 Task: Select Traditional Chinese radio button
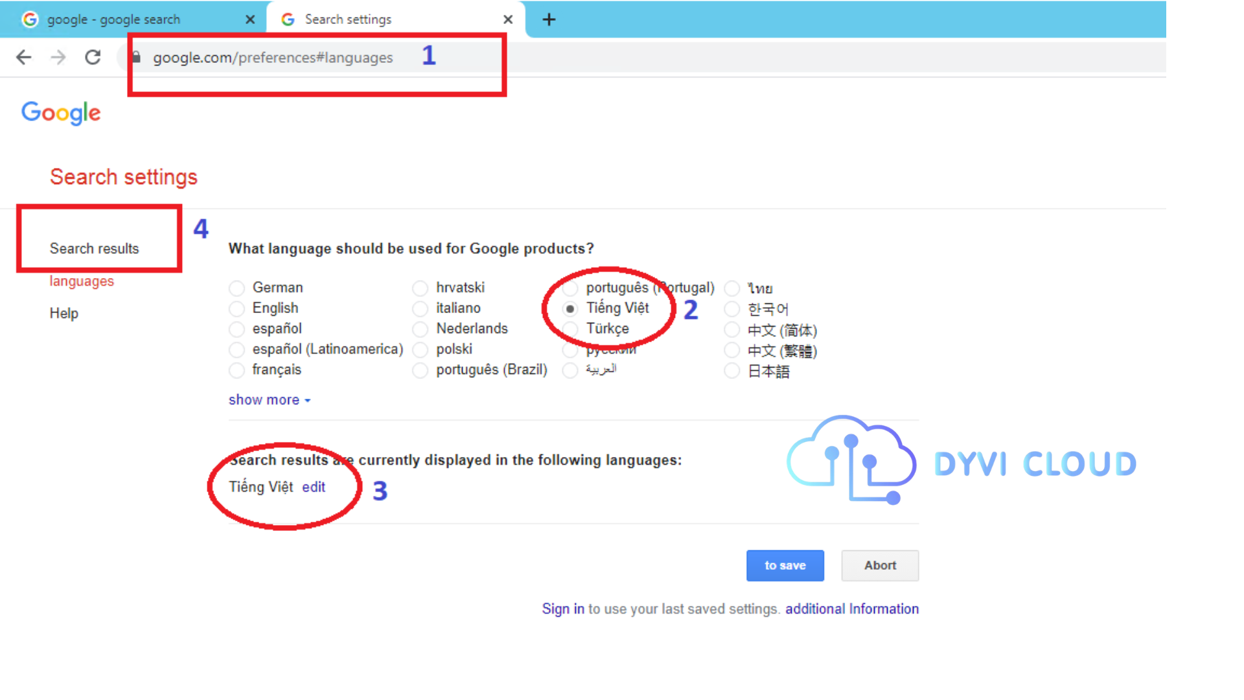tap(731, 351)
